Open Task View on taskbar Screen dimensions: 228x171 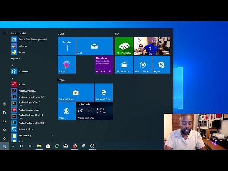[x=30, y=146]
